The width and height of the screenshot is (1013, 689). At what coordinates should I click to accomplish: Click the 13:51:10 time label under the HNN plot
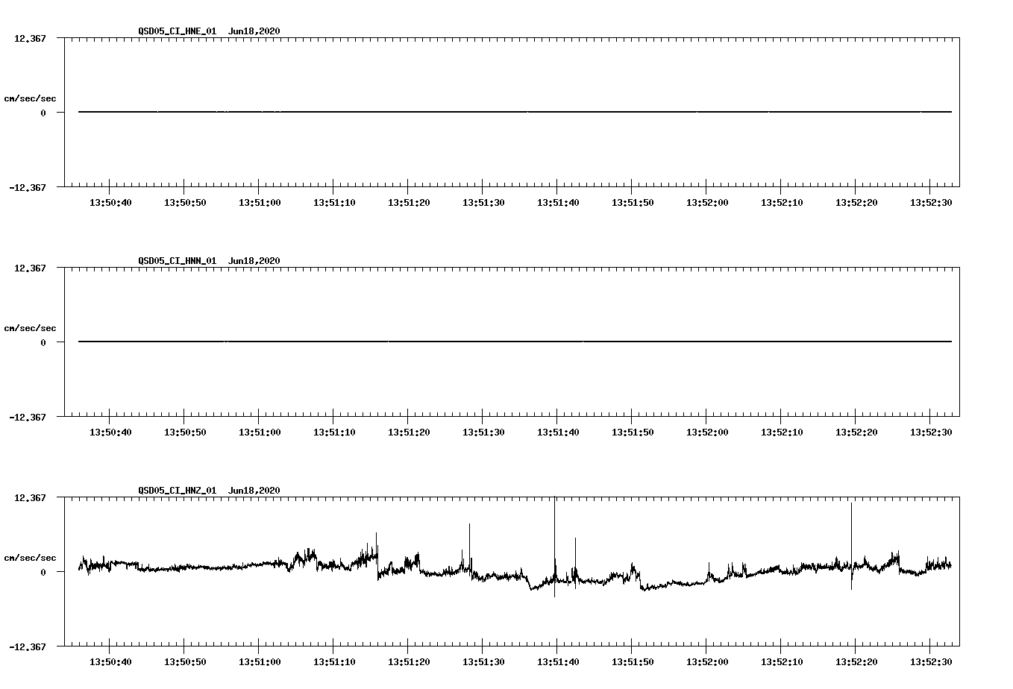coord(334,432)
